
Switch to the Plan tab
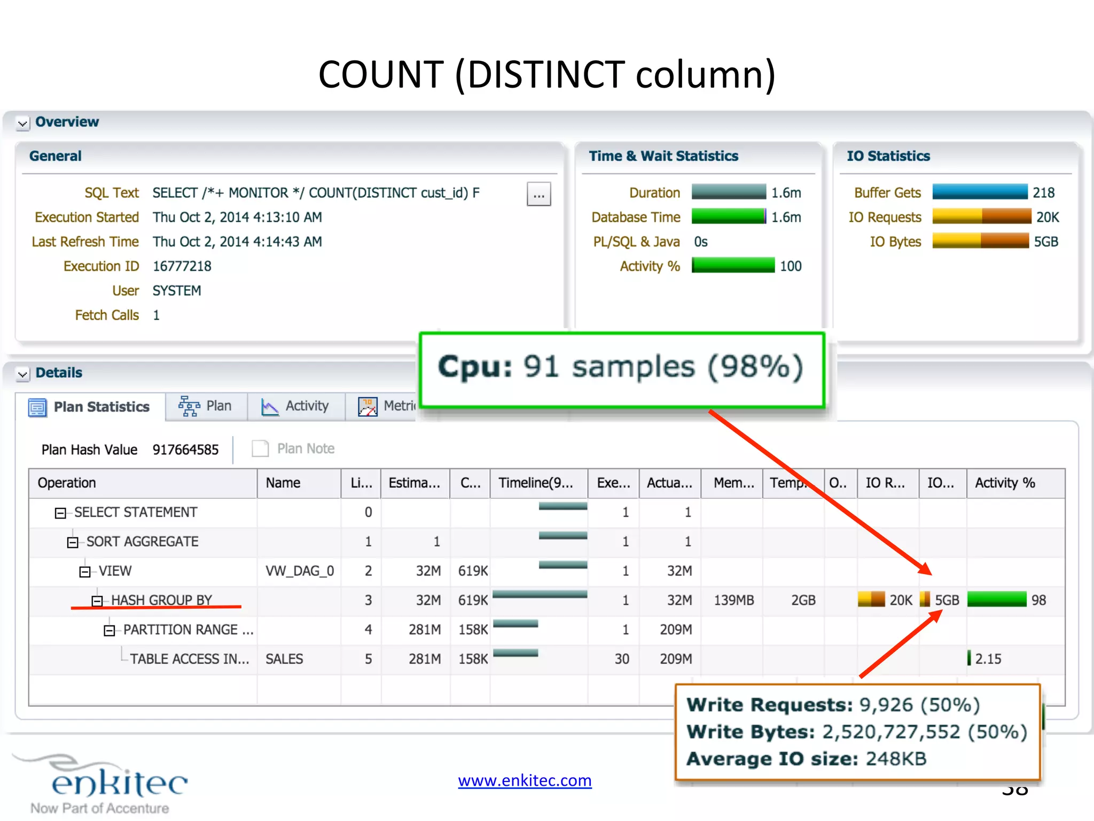coord(206,406)
